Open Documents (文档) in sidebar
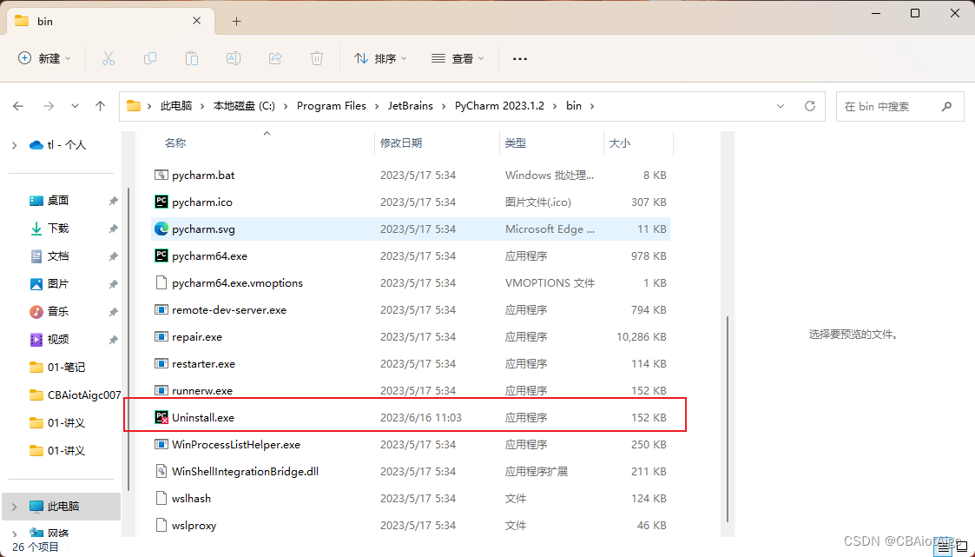This screenshot has width=975, height=557. pos(58,255)
